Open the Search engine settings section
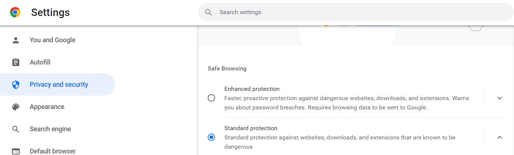This screenshot has height=155, width=514. 50,129
